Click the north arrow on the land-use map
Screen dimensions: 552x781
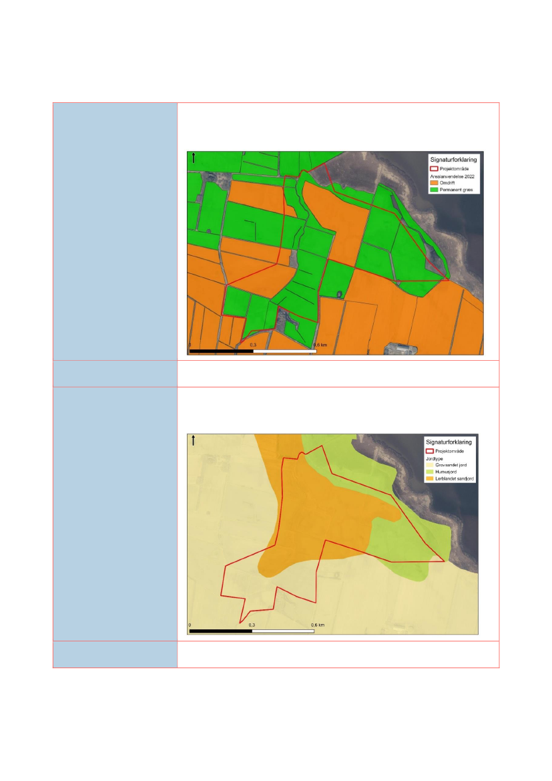(193, 158)
